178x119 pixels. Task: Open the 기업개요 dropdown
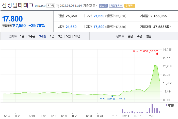pyautogui.click(x=116, y=6)
